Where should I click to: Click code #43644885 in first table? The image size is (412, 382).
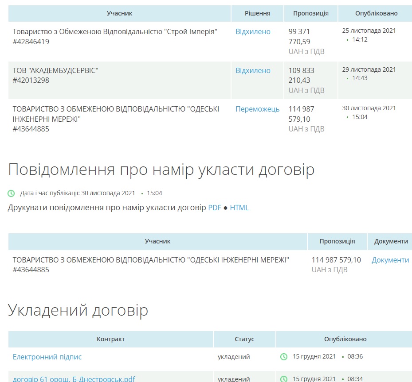(x=31, y=129)
